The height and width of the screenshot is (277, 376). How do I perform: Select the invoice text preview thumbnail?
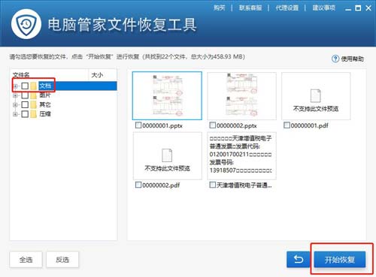[x=241, y=155]
